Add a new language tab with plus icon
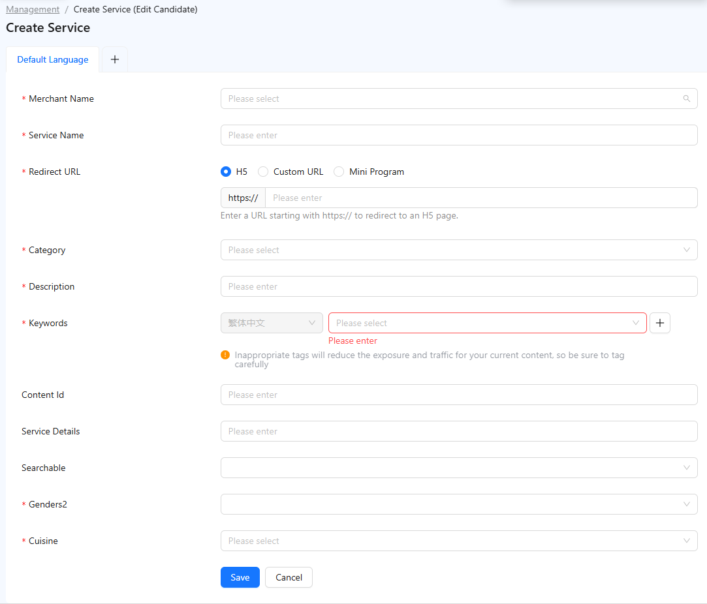 point(115,59)
